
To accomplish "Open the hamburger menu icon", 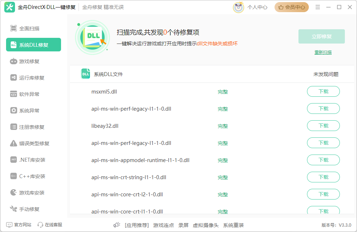I will click(x=318, y=7).
